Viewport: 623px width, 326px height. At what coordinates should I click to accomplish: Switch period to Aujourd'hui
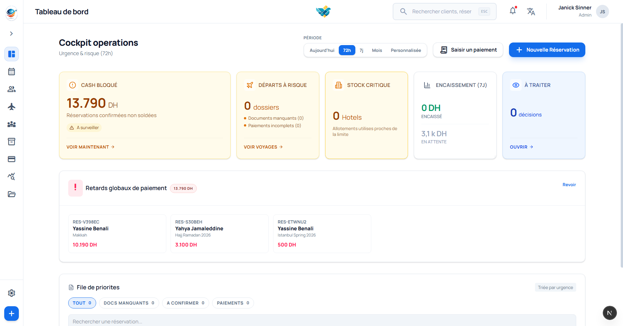point(322,50)
